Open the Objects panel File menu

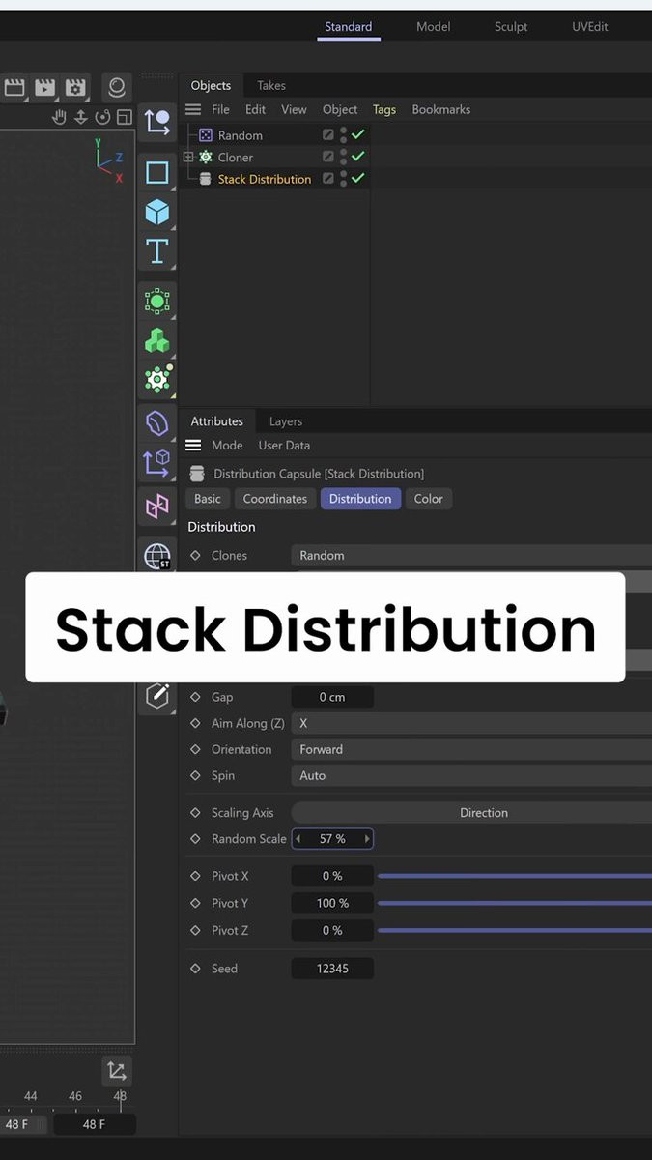pos(221,109)
